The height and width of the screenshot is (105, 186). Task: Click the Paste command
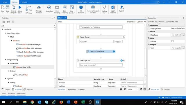click(x=29, y=13)
